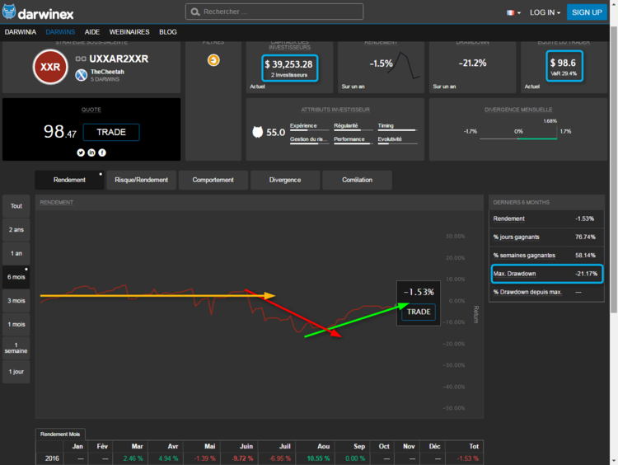618x465 pixels.
Task: Select the 6 mois time range
Action: click(16, 277)
